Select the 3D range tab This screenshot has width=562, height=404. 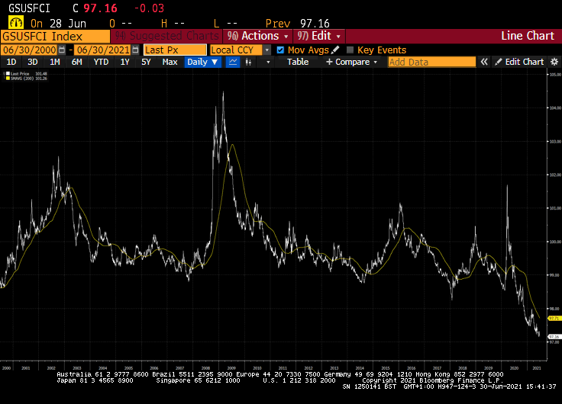coord(33,62)
